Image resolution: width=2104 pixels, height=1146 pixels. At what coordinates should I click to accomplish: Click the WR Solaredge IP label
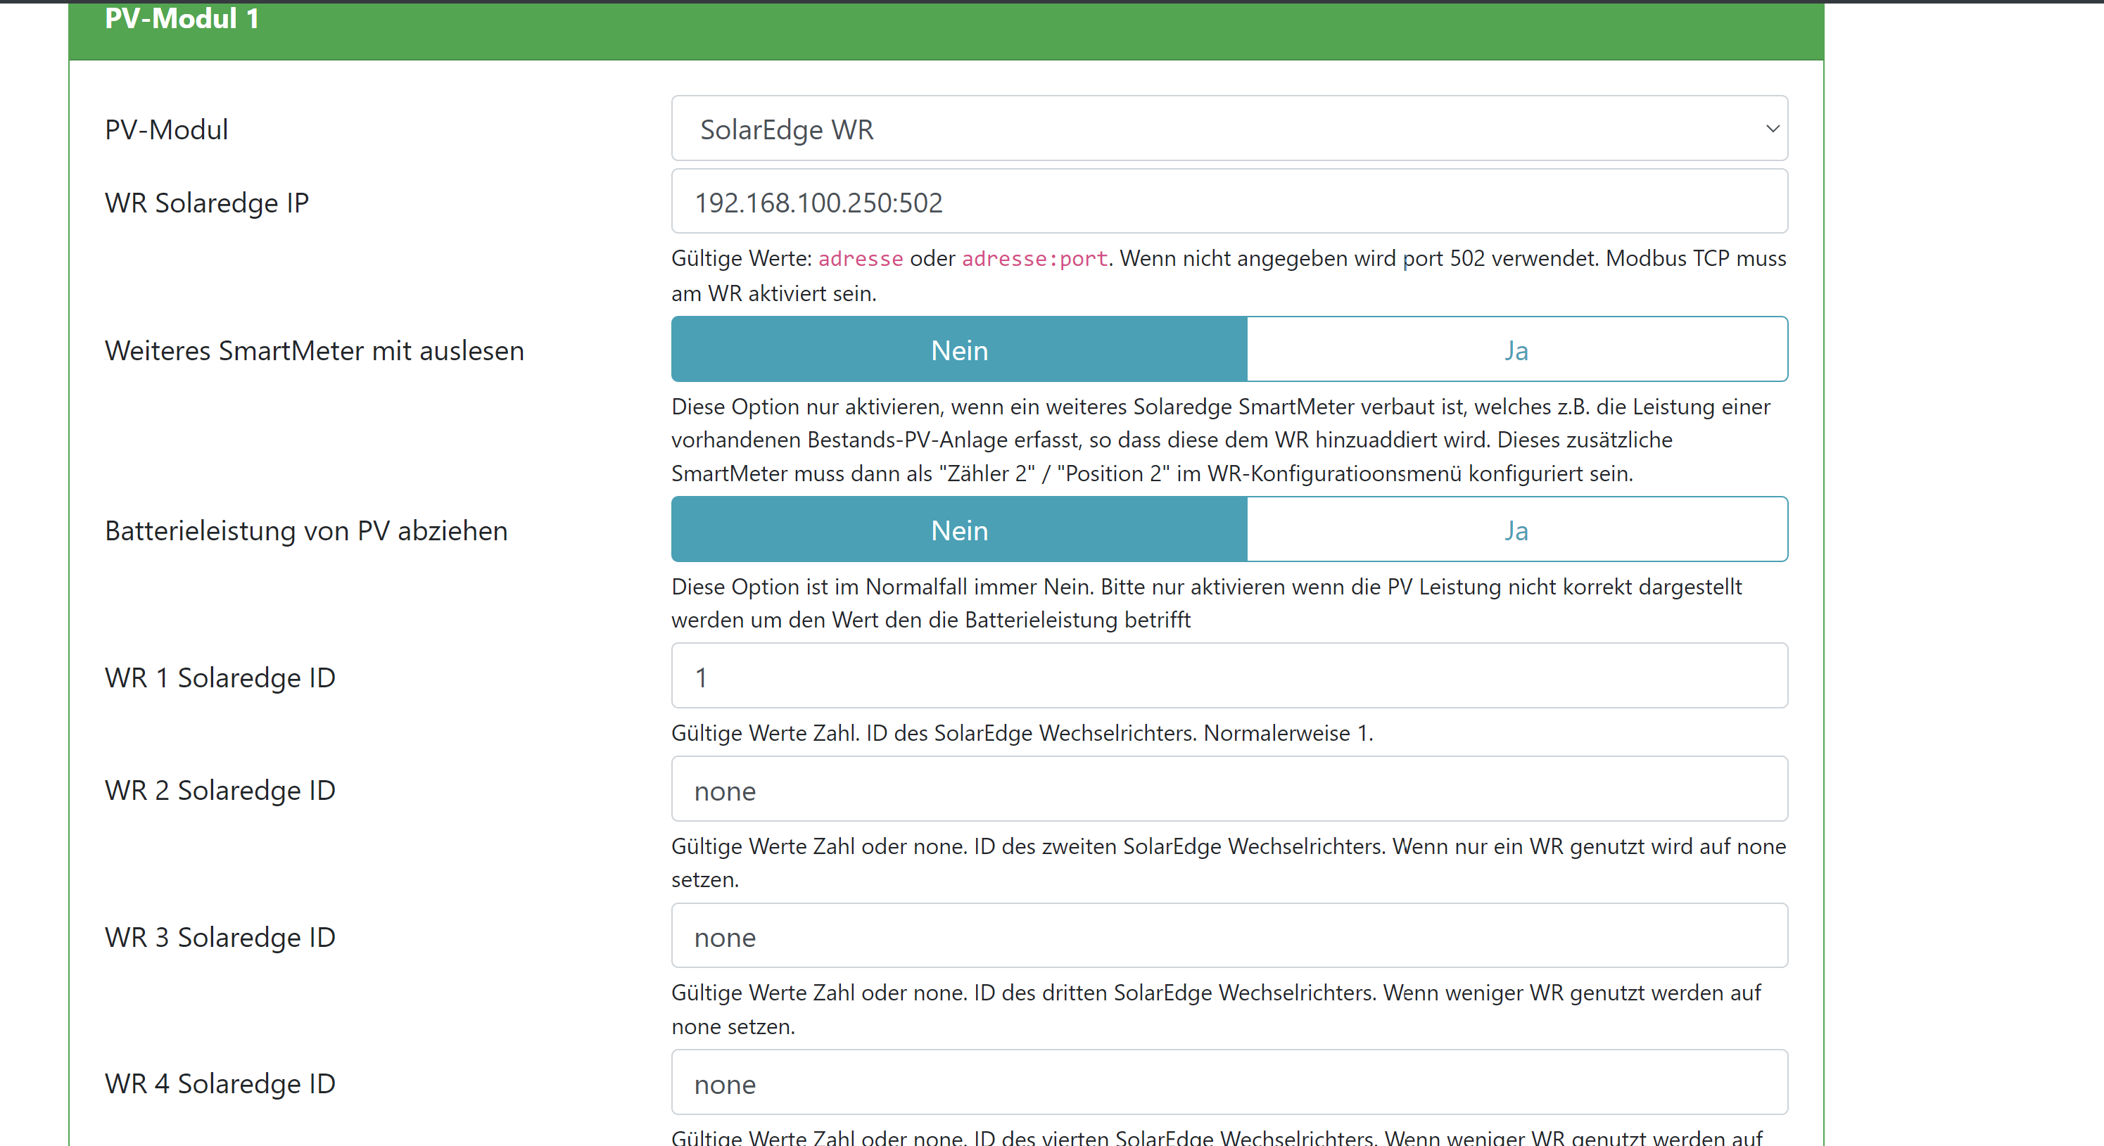(x=207, y=203)
